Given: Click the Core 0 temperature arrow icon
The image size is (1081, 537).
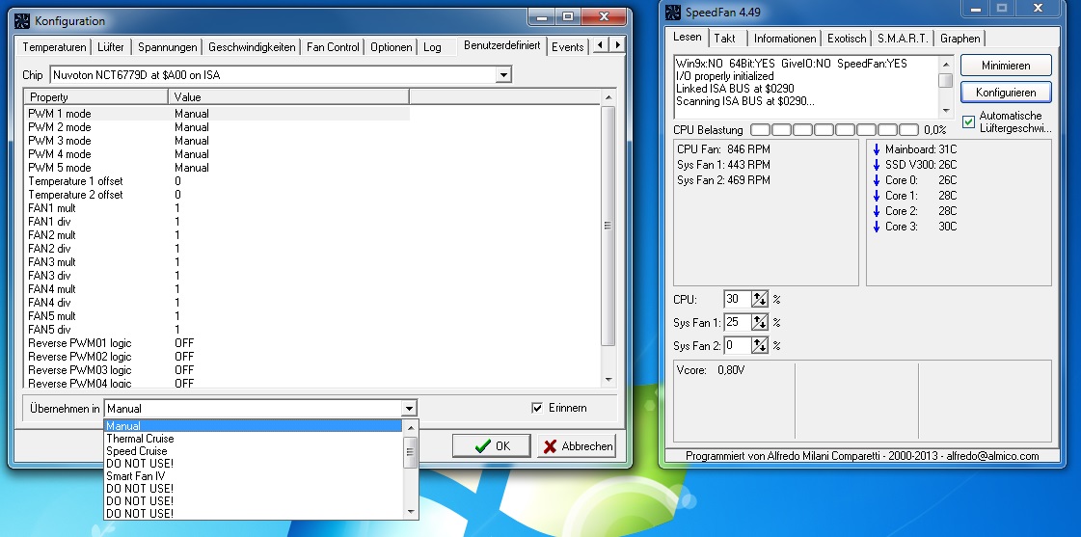Looking at the screenshot, I should click(x=877, y=180).
